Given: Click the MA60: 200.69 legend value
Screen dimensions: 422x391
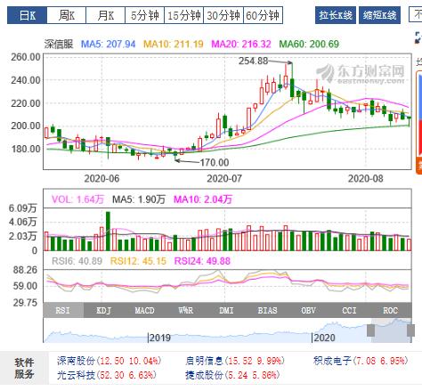Looking at the screenshot, I should click(309, 45).
